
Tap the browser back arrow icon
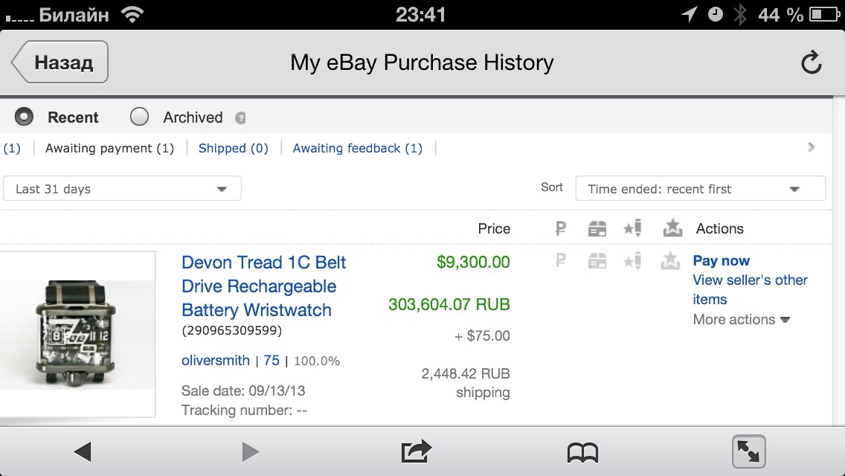(x=83, y=451)
